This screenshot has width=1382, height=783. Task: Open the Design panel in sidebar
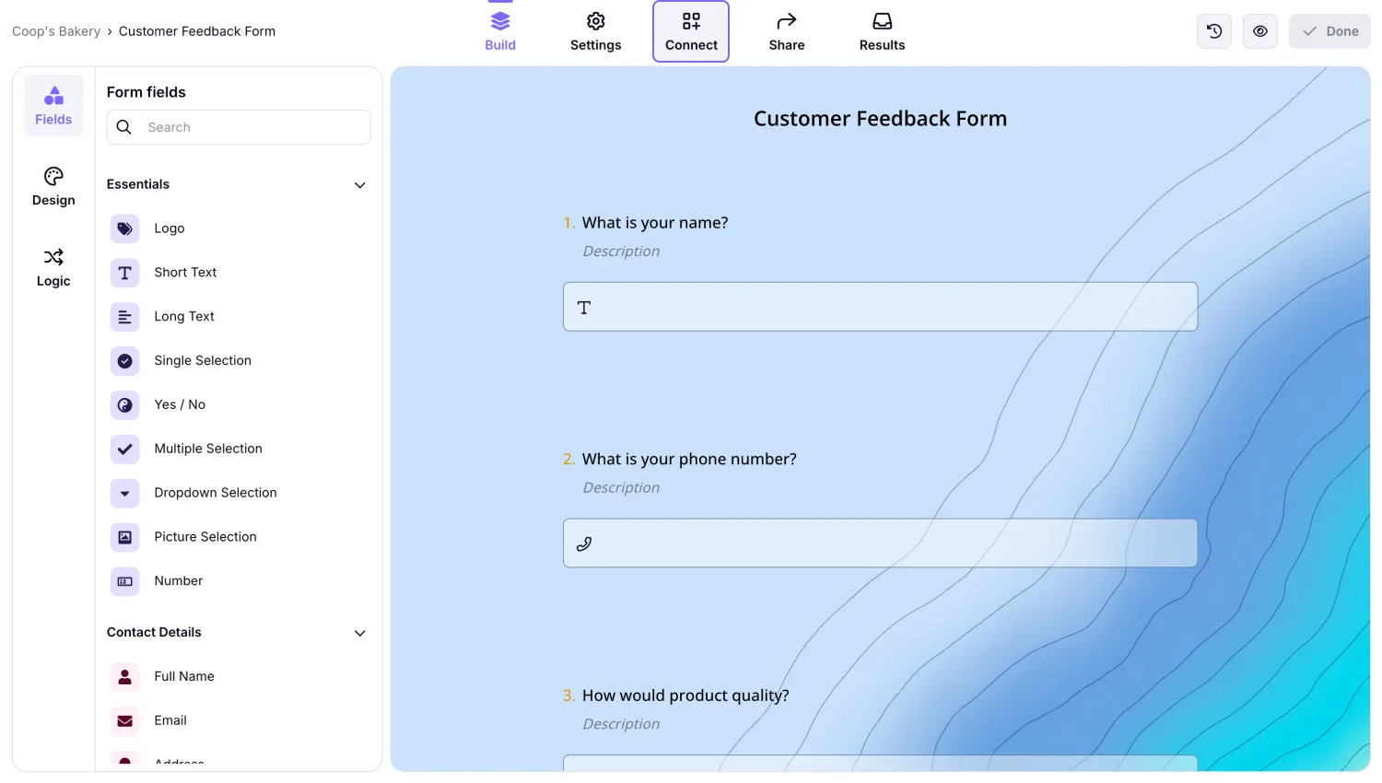pyautogui.click(x=53, y=187)
